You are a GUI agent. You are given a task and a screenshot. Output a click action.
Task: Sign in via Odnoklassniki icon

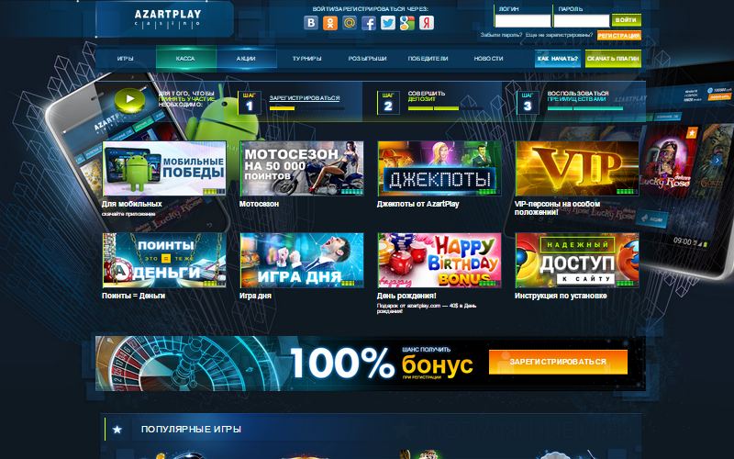(330, 22)
